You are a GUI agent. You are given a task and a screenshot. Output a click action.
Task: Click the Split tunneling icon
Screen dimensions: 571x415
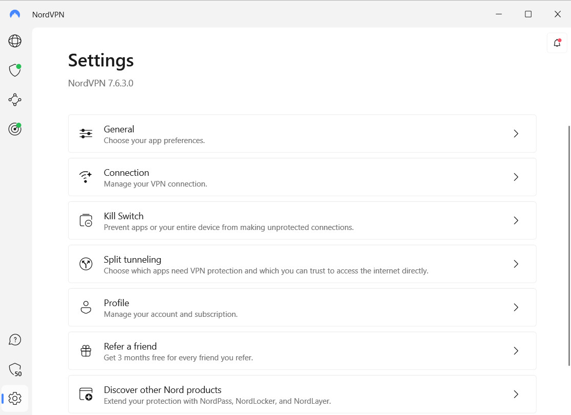click(x=86, y=264)
